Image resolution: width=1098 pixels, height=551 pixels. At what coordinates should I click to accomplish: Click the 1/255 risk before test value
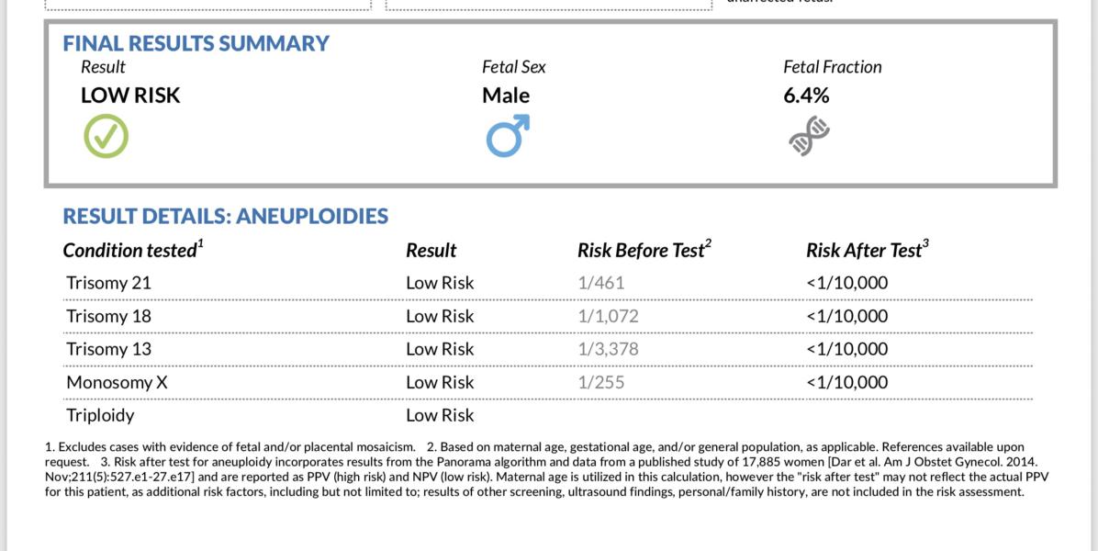point(600,382)
